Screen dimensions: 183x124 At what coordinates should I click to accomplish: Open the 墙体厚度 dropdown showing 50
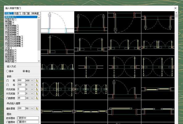click(x=30, y=108)
